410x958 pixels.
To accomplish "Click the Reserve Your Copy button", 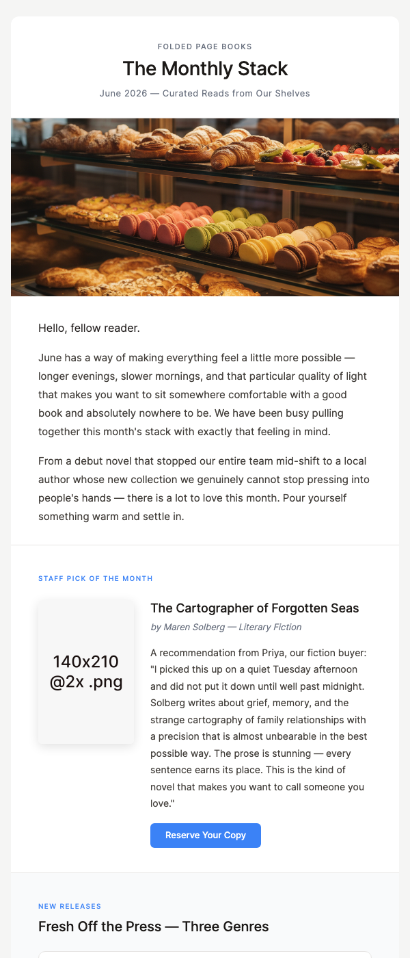I will [205, 835].
